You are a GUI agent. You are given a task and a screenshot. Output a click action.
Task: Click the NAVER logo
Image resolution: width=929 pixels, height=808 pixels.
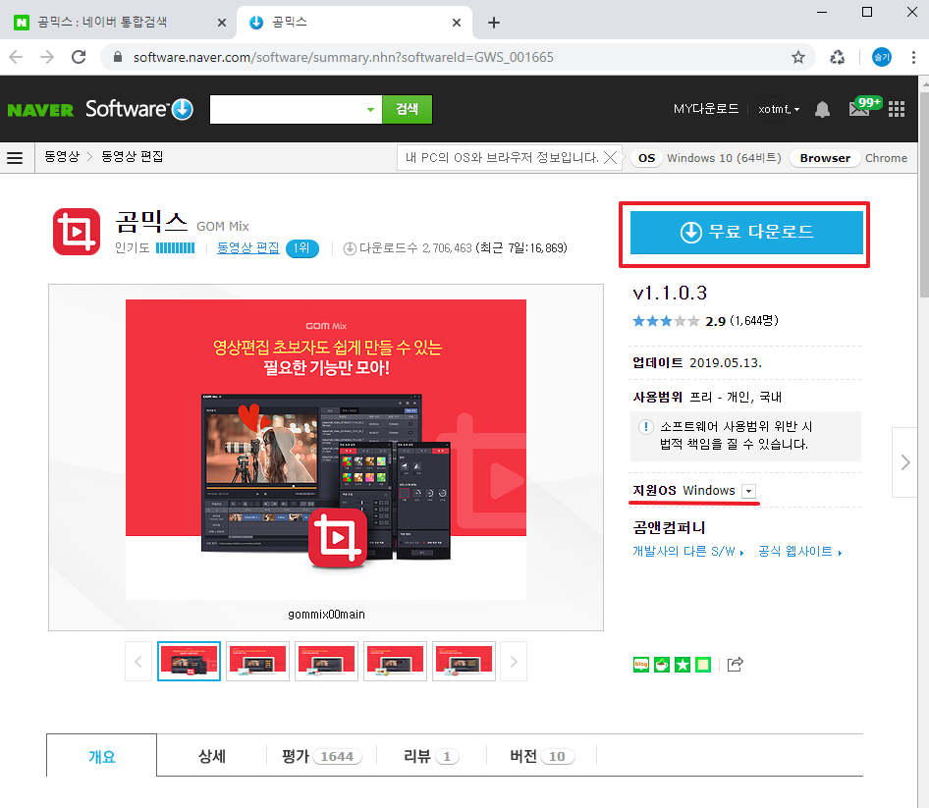pyautogui.click(x=40, y=110)
